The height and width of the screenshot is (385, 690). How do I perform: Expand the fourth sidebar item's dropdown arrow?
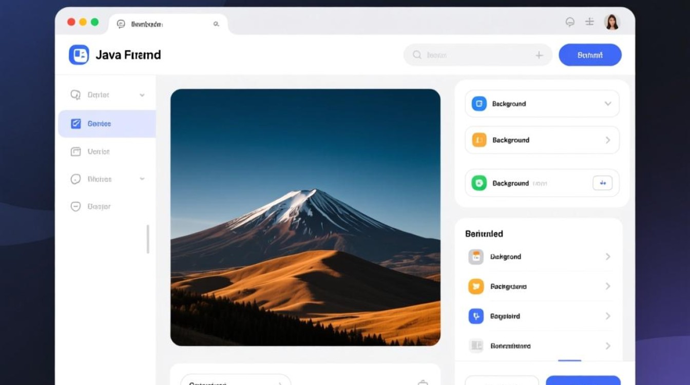(142, 179)
